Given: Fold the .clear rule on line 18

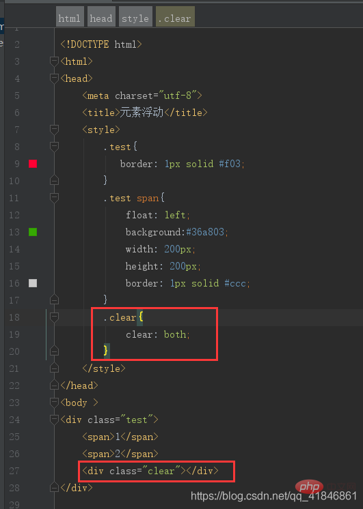Looking at the screenshot, I should tap(54, 317).
